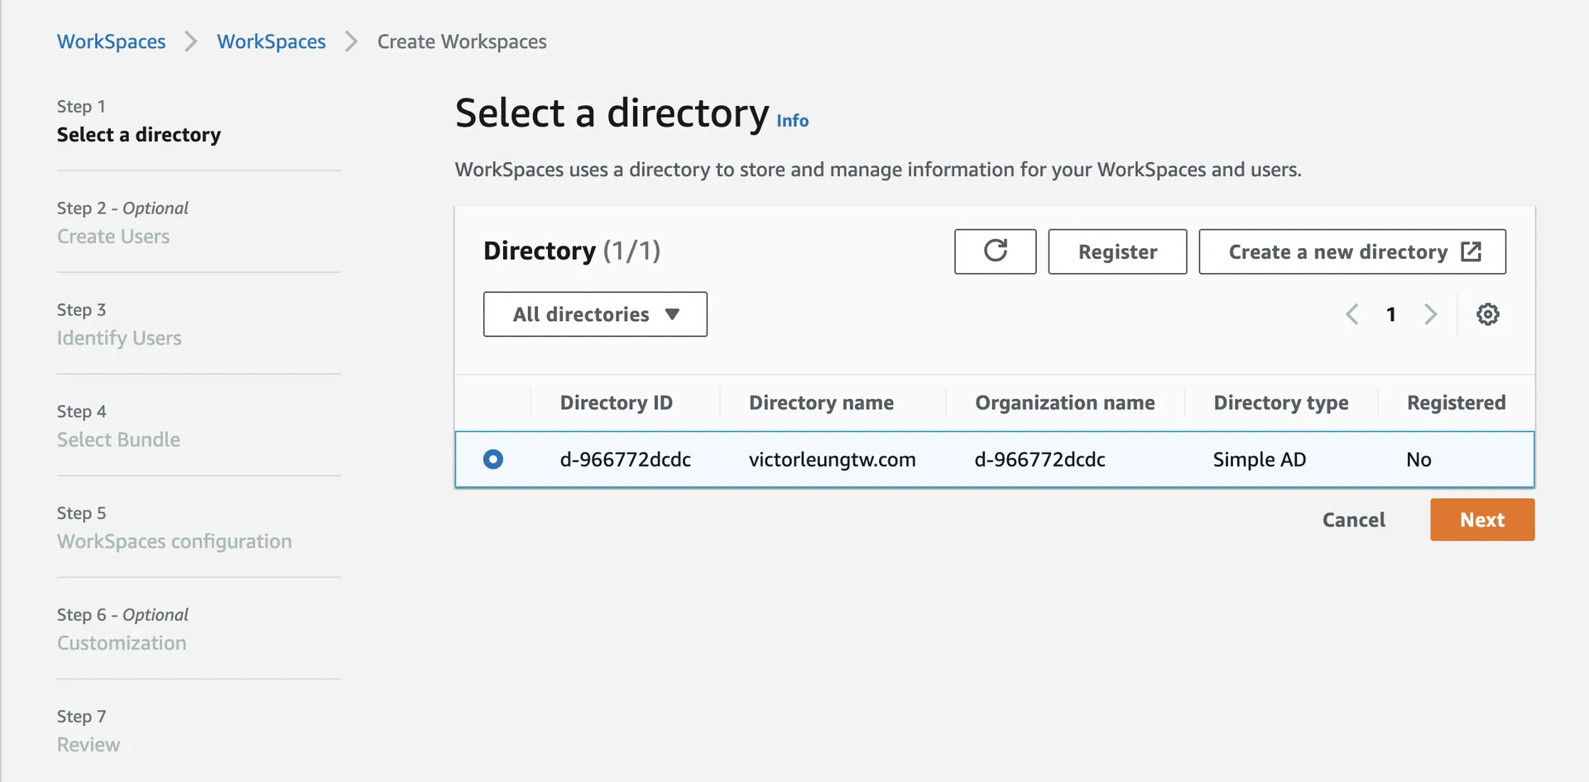The width and height of the screenshot is (1589, 782).
Task: Click Create a new directory button
Action: coord(1352,252)
